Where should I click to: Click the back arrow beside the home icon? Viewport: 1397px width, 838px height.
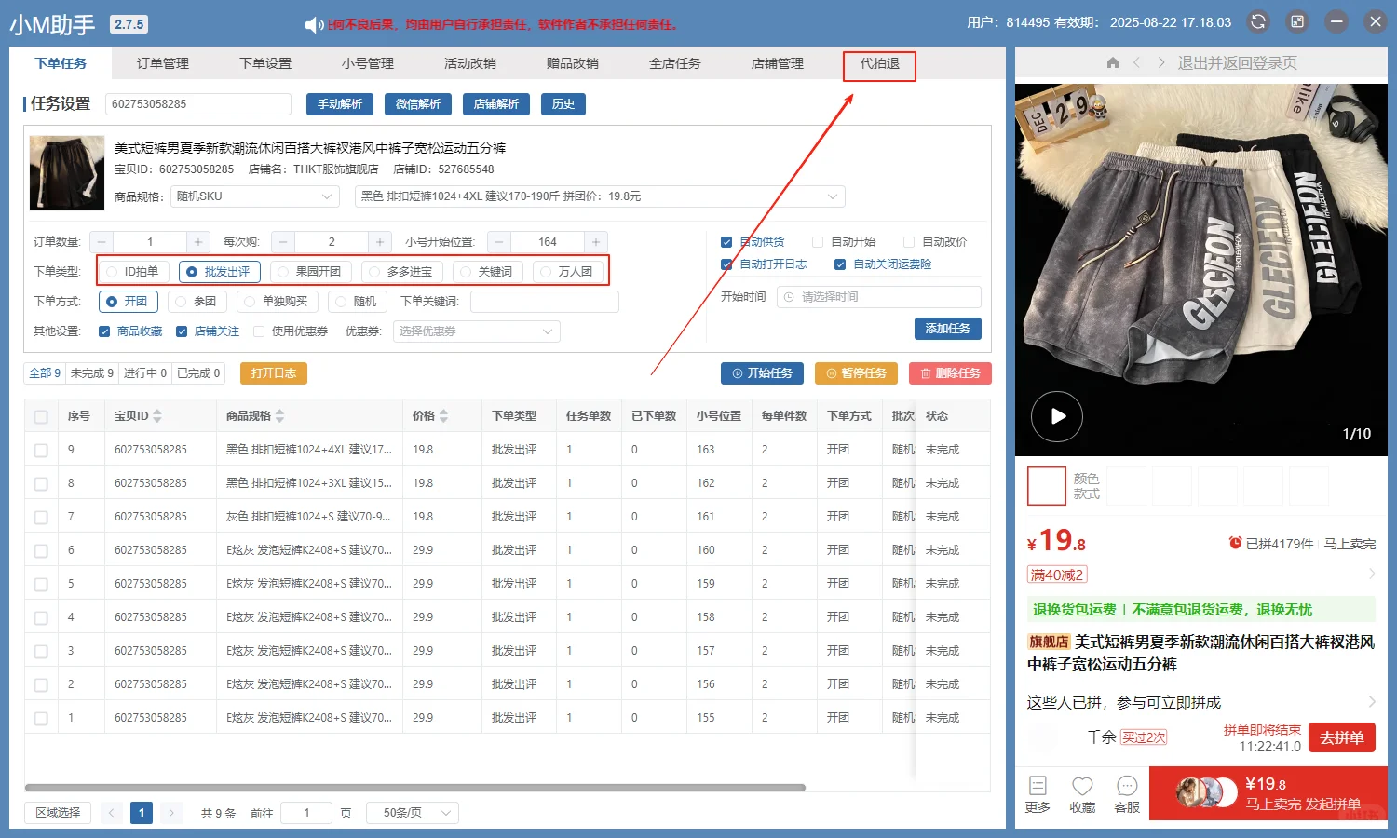point(1137,62)
